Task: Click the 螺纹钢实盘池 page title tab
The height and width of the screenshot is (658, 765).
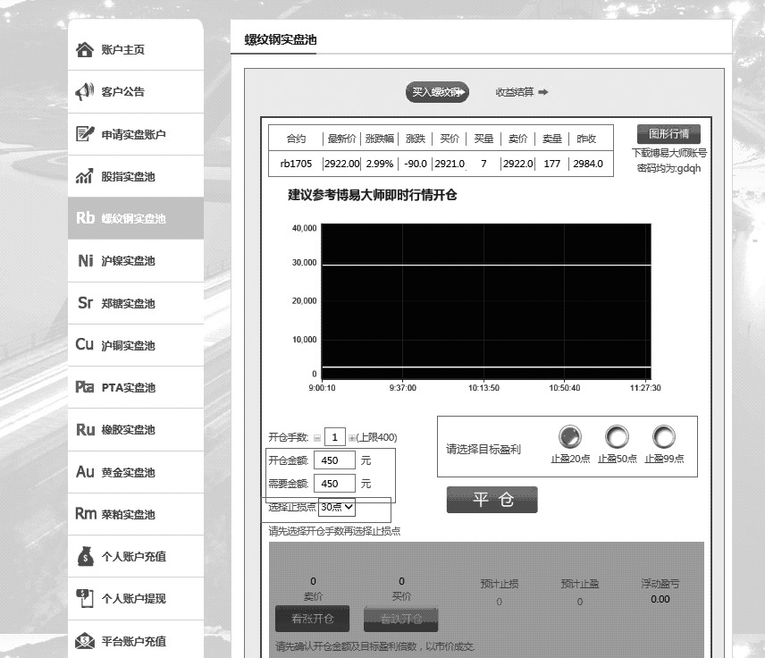Action: [280, 39]
